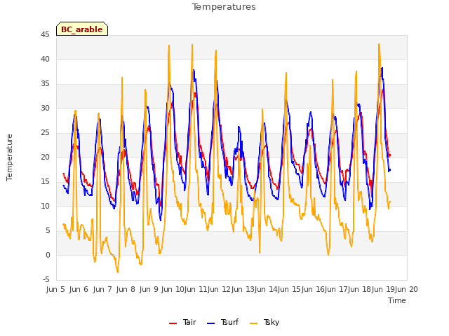Click the 45 y-axis tick value
The image size is (449, 336).
45,34
